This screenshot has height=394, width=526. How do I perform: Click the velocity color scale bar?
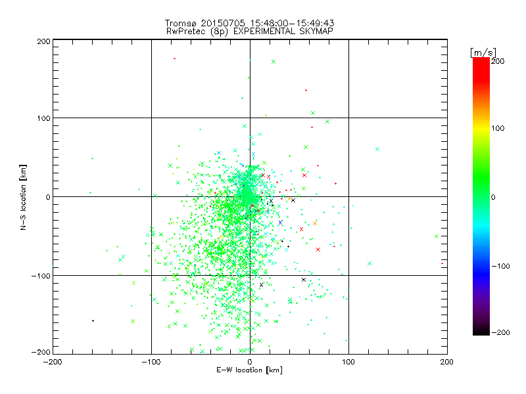[x=481, y=196]
